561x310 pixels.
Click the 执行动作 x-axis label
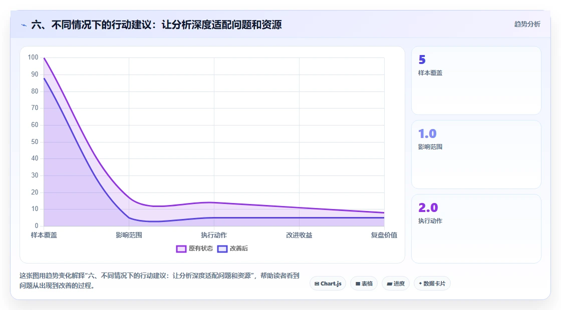click(x=214, y=235)
